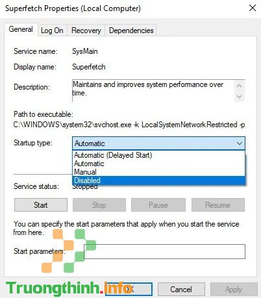Click the Pause service button
This screenshot has width=261, height=298.
tap(158, 205)
